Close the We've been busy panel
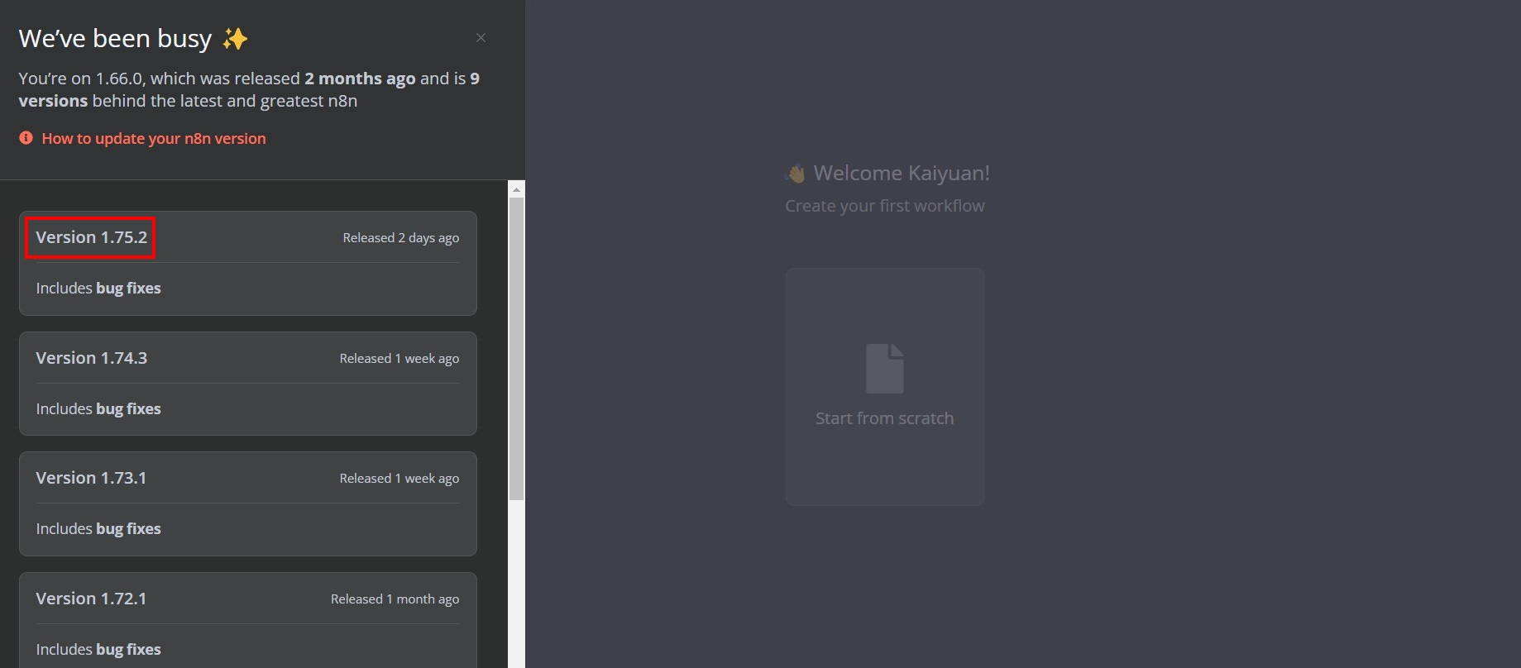Screen dimensions: 1521x668 click(x=481, y=38)
